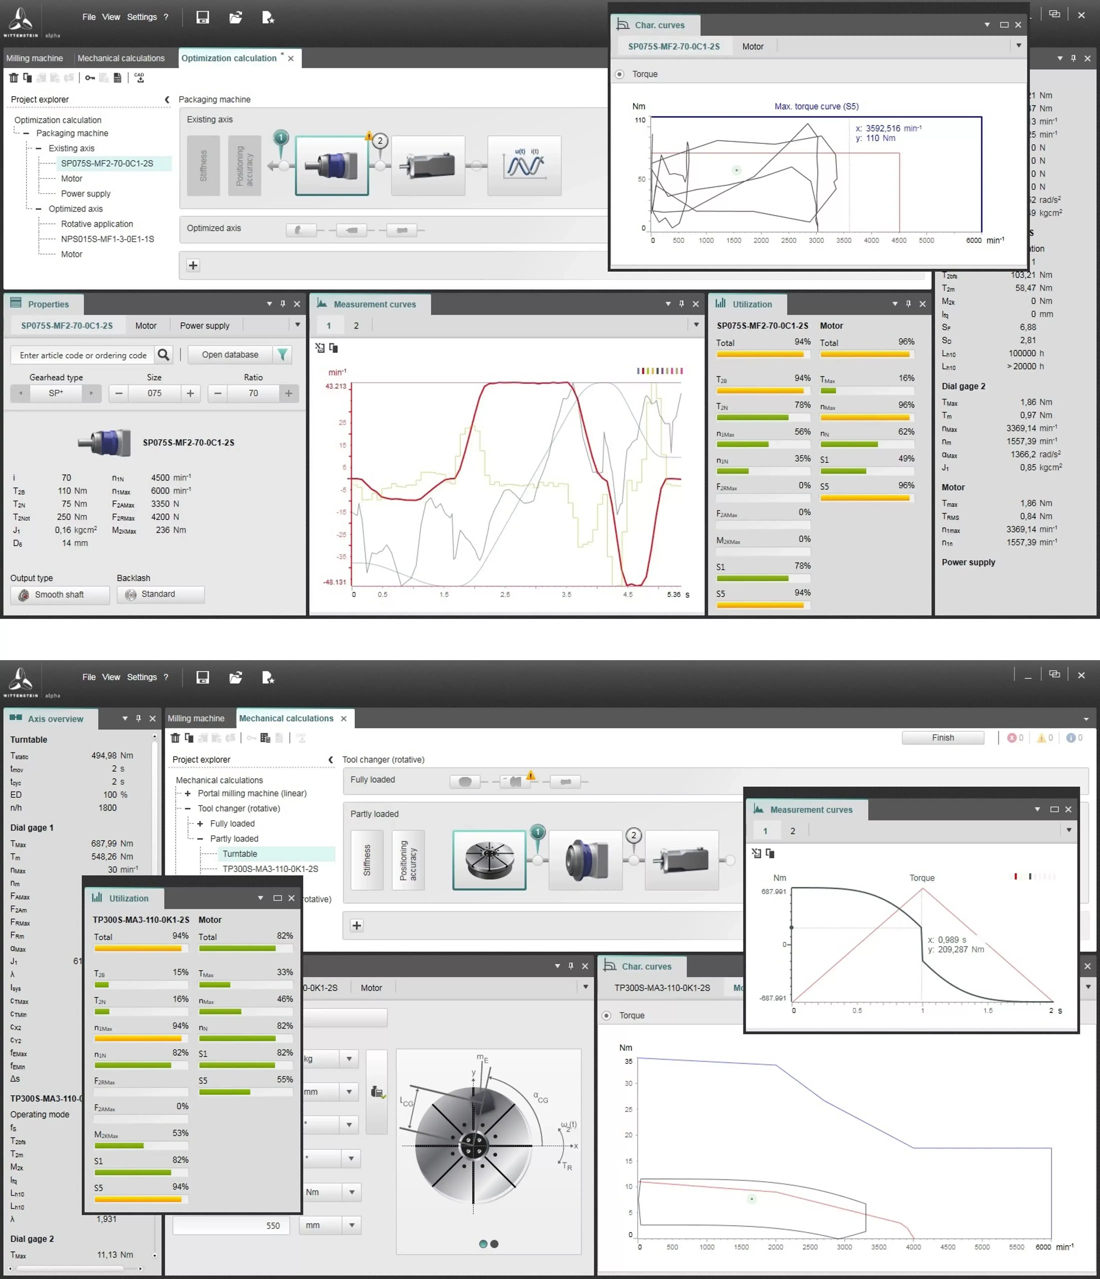The width and height of the screenshot is (1100, 1279).
Task: Click the export curve icon under Measurement curves tab 1 (docked)
Action: [x=320, y=348]
